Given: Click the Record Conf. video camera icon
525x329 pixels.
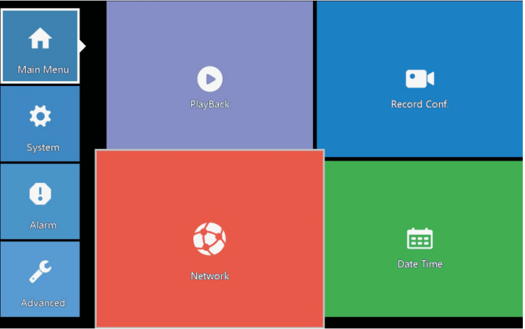Looking at the screenshot, I should (x=419, y=79).
